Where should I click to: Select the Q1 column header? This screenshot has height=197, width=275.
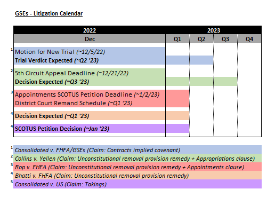[x=177, y=39]
